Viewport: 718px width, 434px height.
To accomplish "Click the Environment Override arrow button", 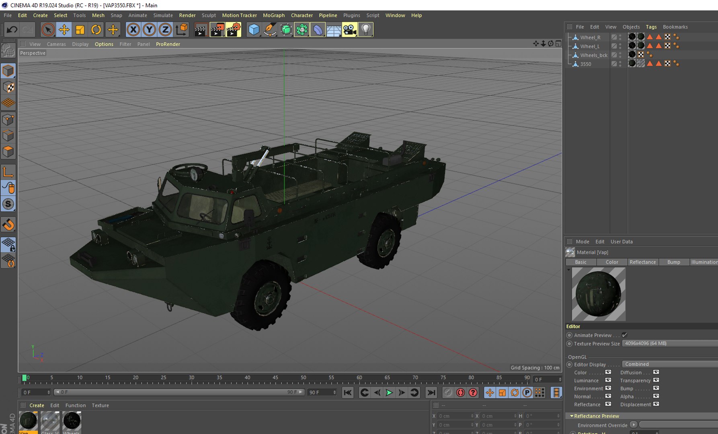I will coord(634,425).
